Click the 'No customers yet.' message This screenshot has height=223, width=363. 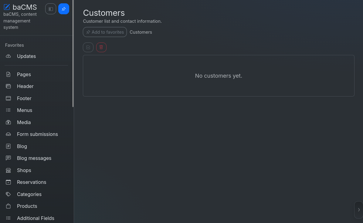(219, 76)
